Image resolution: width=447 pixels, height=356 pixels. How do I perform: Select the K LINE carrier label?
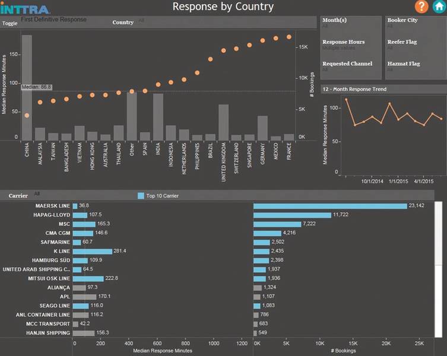62,252
